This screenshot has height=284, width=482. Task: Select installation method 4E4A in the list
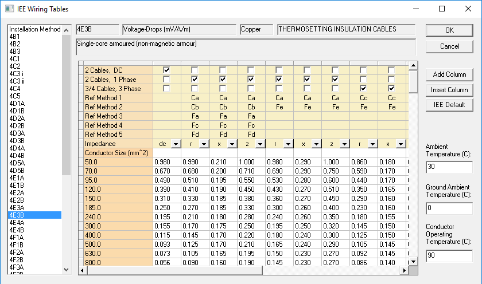click(17, 222)
